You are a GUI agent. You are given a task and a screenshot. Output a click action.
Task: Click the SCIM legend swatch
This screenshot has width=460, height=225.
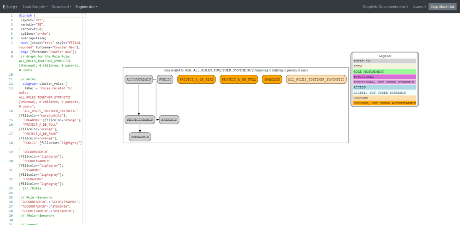[x=384, y=66]
